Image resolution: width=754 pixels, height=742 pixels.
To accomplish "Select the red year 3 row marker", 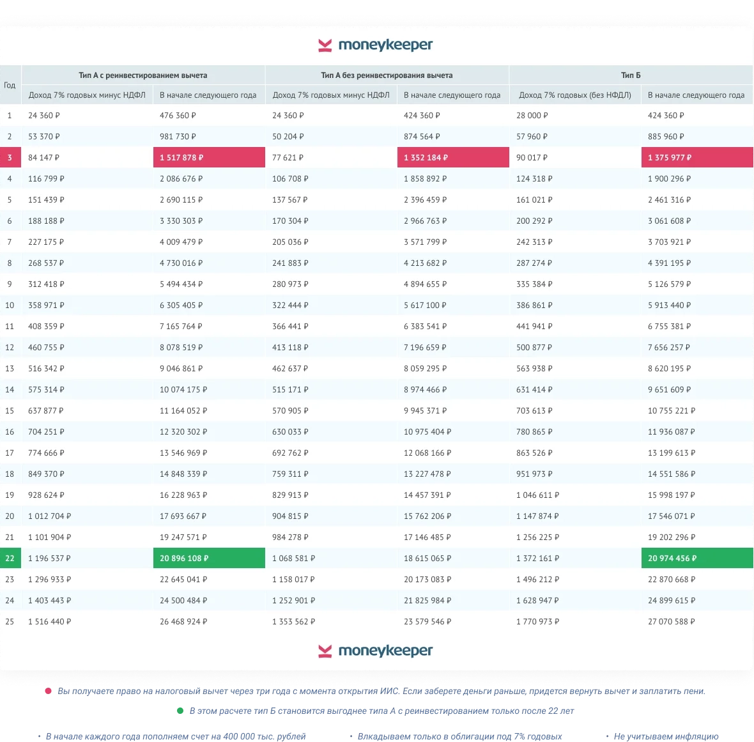I will point(10,157).
